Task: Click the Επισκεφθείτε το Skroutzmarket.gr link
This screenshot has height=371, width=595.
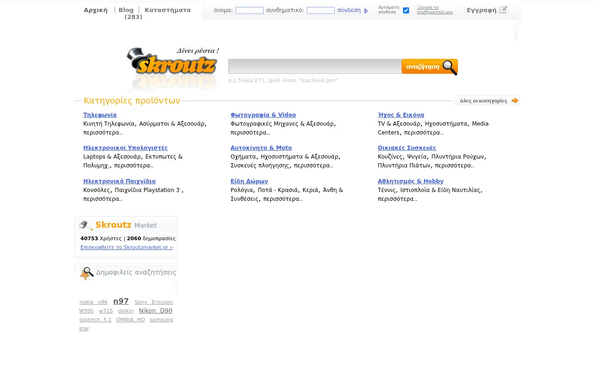Action: click(126, 247)
